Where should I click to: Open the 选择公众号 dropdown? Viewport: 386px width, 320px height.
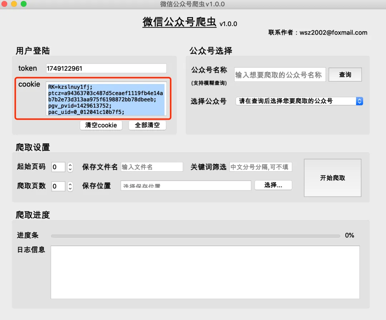299,101
